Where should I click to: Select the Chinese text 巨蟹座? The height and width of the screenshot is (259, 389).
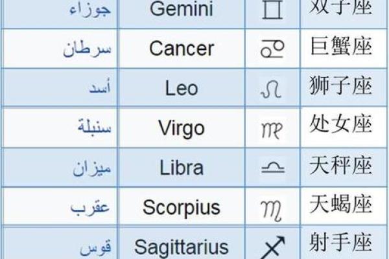[x=342, y=46]
